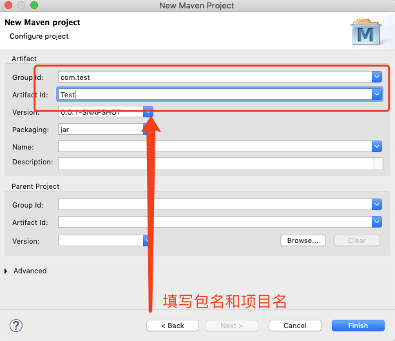Click the help question mark icon
395x341 pixels.
16,326
